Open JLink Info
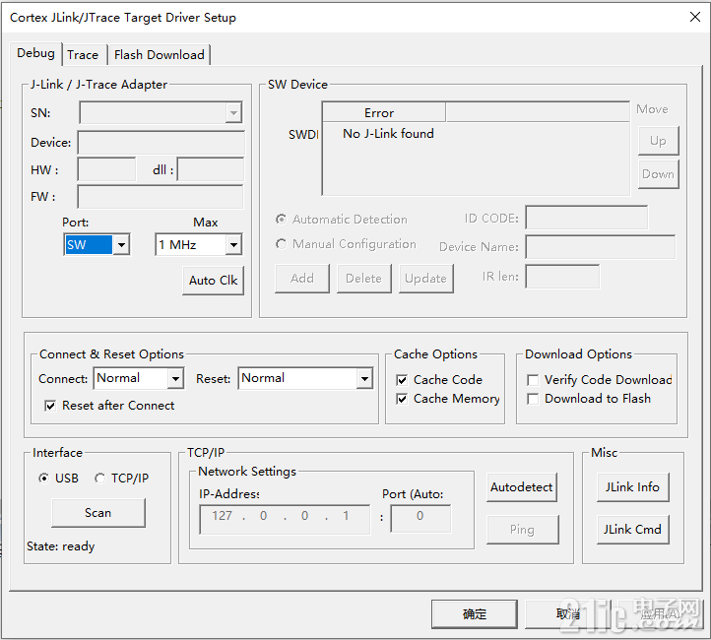 coord(632,487)
